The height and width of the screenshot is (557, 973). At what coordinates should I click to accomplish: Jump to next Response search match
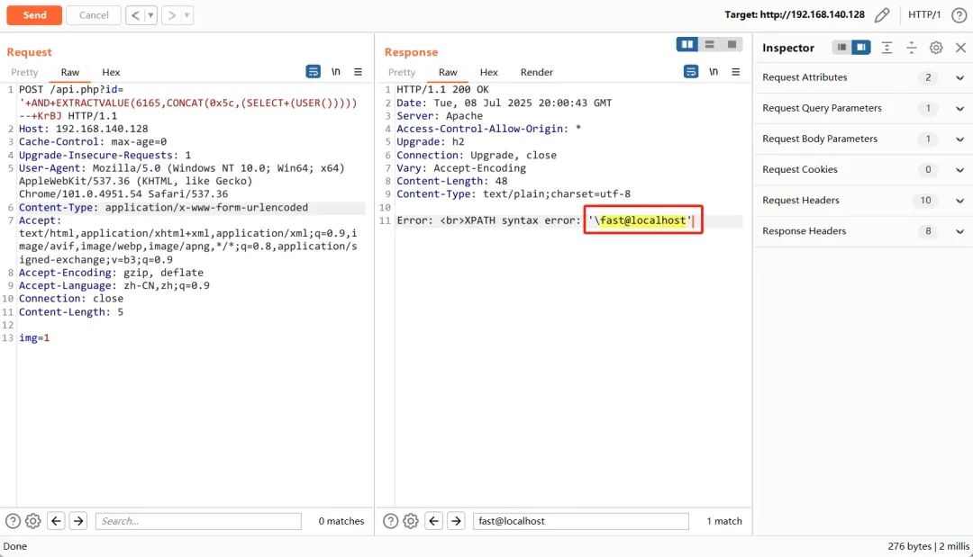click(x=456, y=521)
